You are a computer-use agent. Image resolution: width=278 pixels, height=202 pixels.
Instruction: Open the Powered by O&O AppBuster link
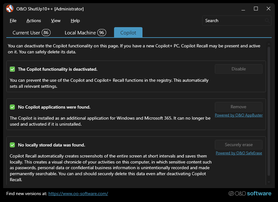click(x=239, y=115)
